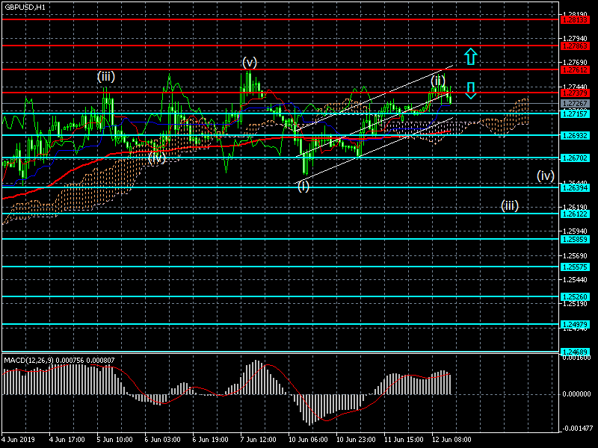Select the cyan 1.26122 support tag
Viewport: 598px width, 448px height.
(574, 214)
